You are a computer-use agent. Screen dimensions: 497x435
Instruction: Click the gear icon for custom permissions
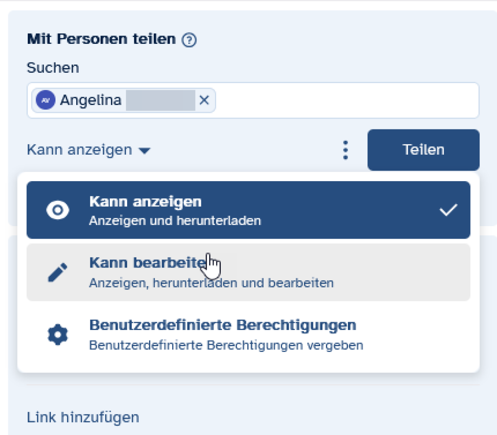[x=58, y=335]
